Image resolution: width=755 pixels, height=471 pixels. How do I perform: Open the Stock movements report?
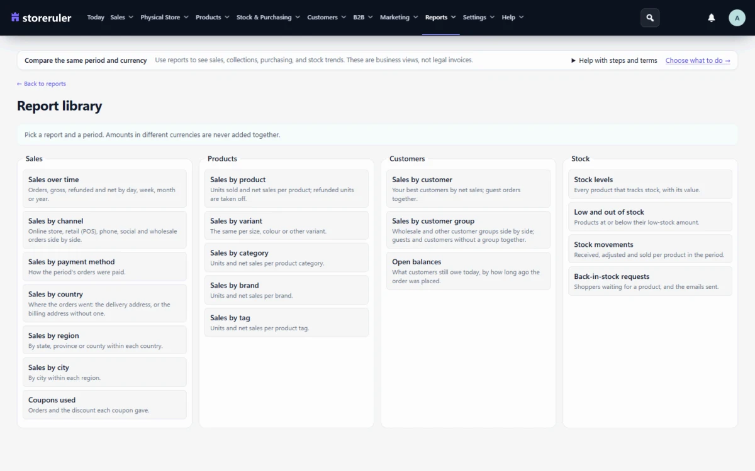coord(650,249)
